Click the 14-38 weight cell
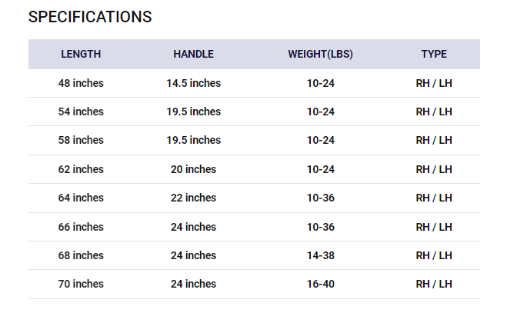 tap(321, 255)
